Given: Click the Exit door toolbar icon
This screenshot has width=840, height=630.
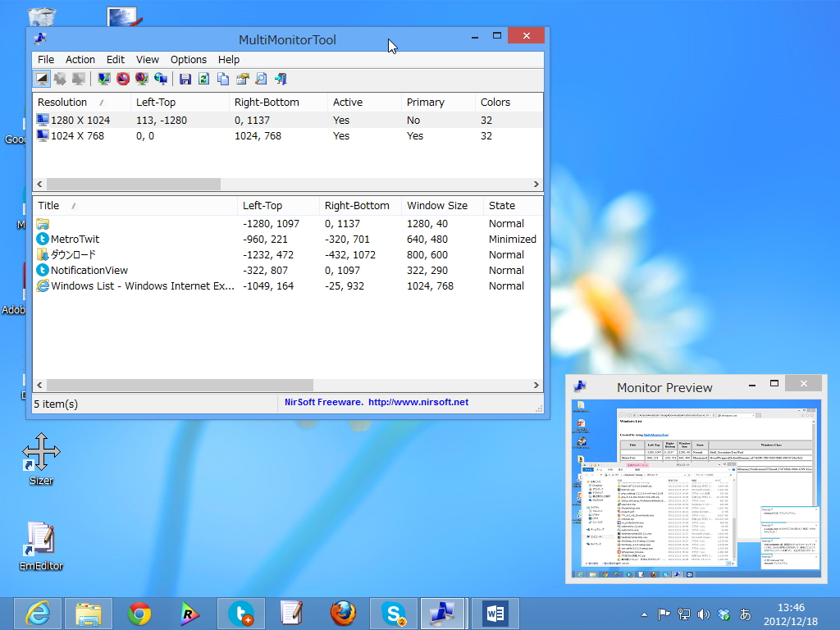Looking at the screenshot, I should (x=280, y=79).
